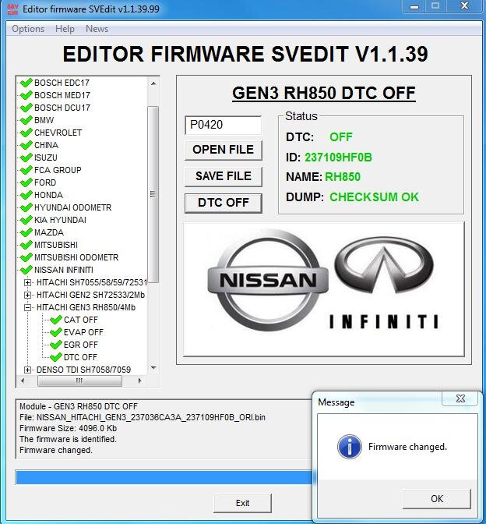
Task: Click the tree horizontal scroll left arrow
Action: tap(23, 381)
